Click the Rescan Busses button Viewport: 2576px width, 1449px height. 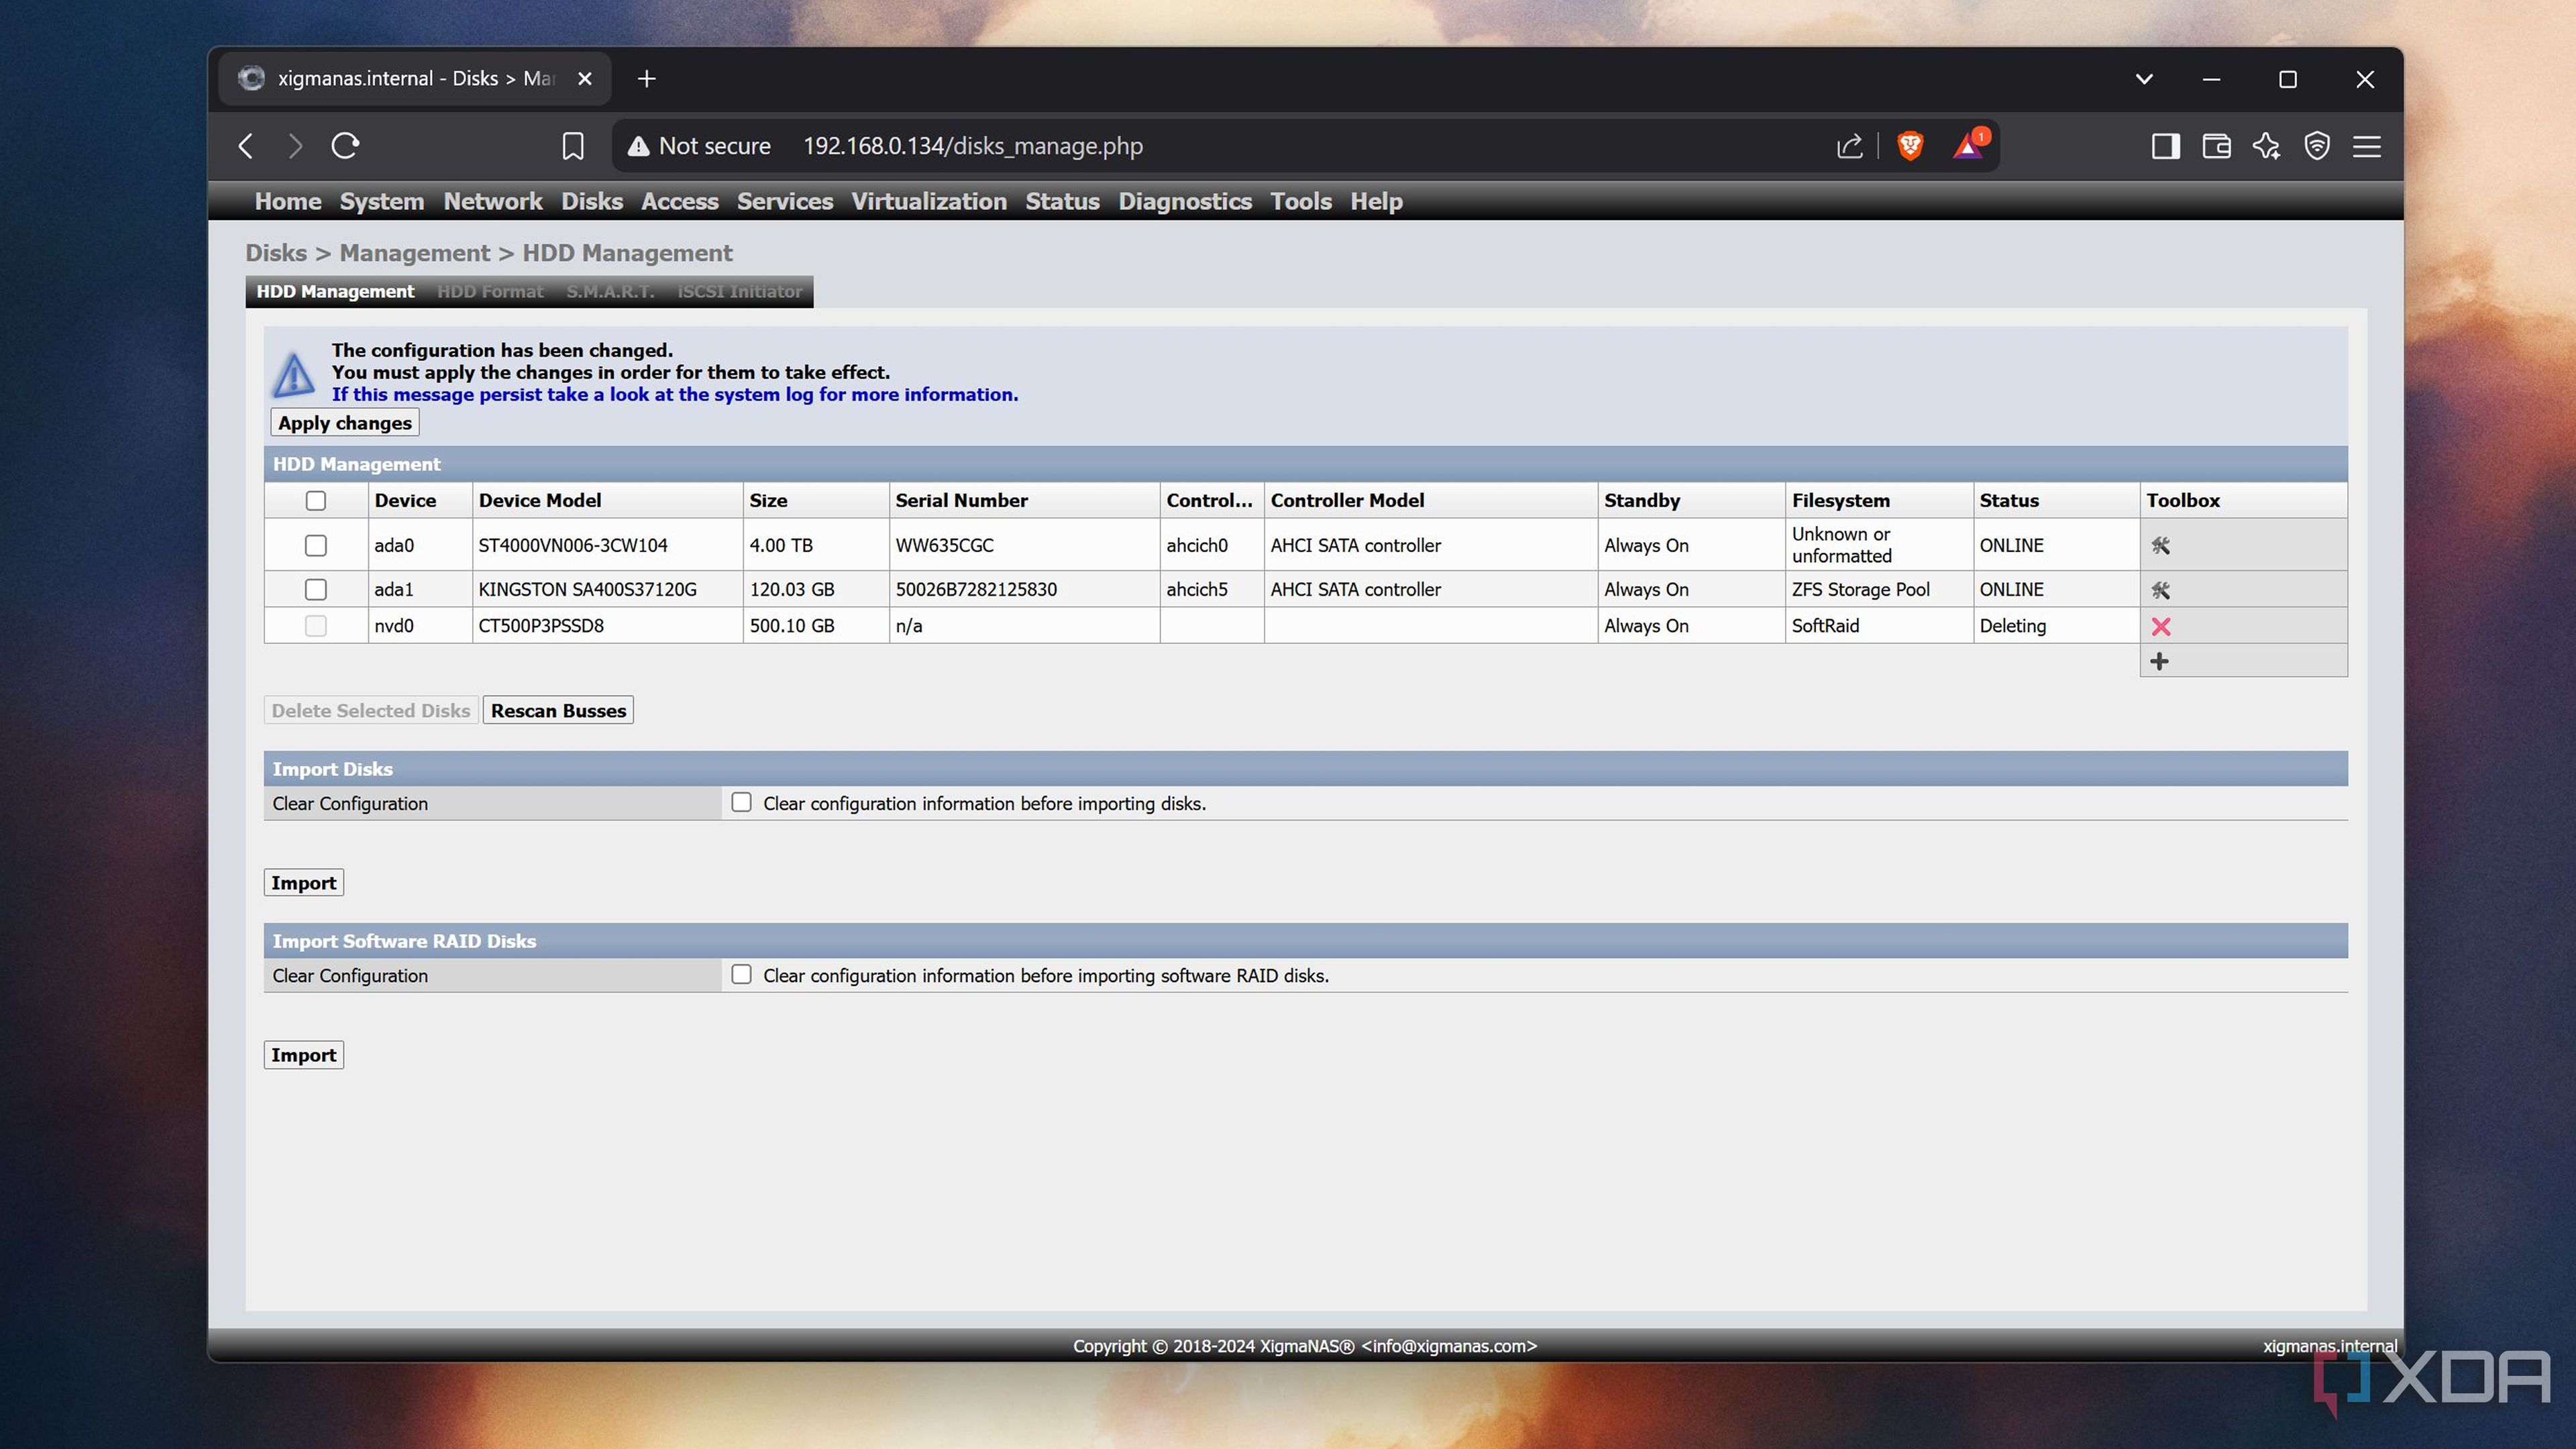tap(558, 711)
